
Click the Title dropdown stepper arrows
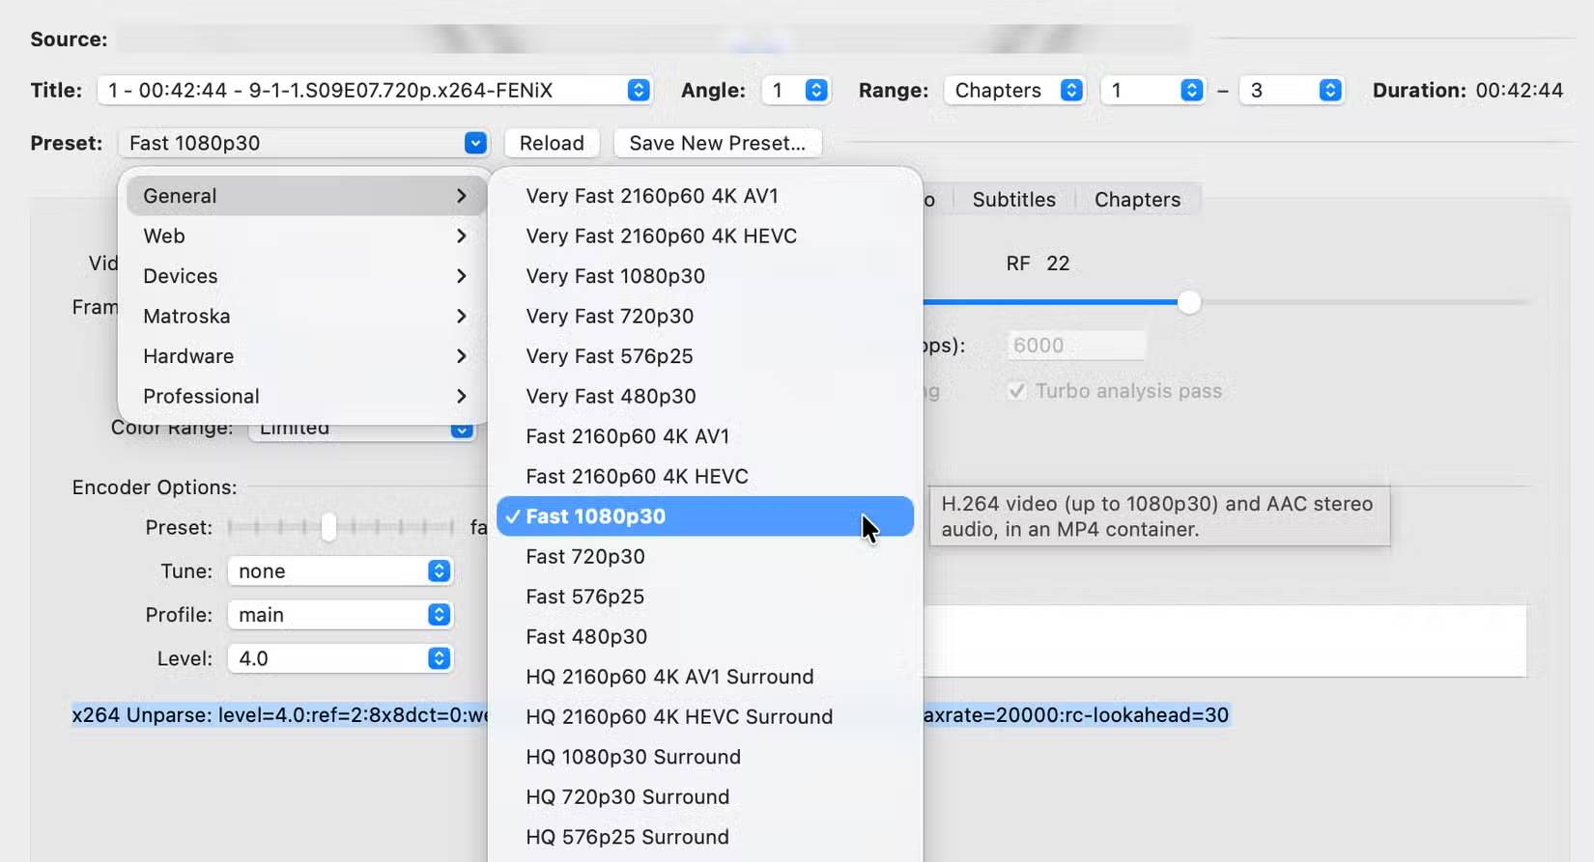638,90
